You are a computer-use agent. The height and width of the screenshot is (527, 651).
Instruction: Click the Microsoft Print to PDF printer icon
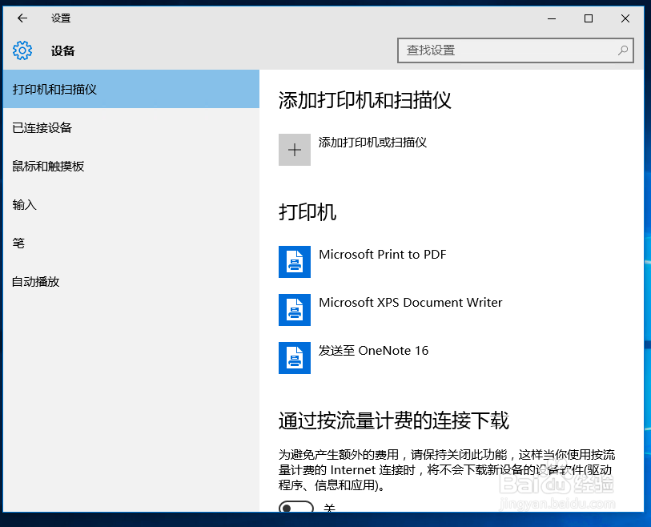pyautogui.click(x=294, y=262)
